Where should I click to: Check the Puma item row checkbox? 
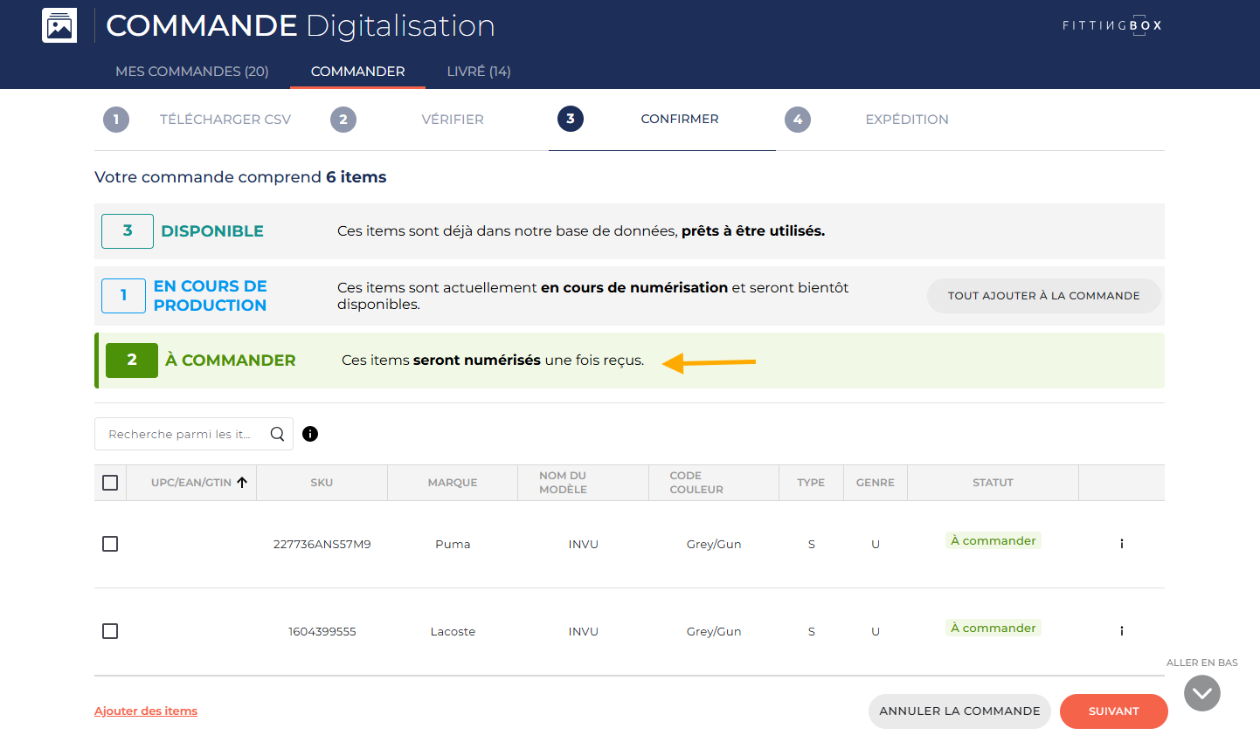[110, 544]
